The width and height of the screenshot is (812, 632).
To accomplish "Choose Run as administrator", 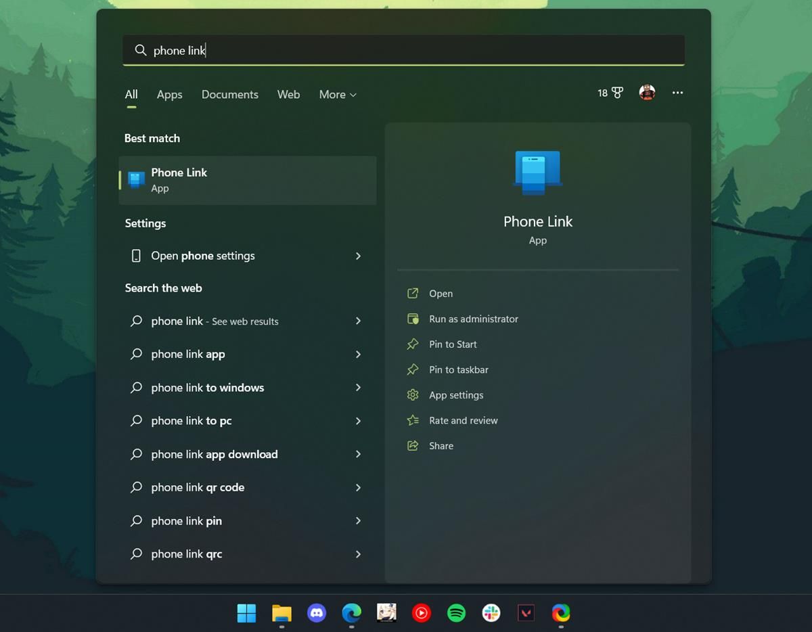I will 473,319.
